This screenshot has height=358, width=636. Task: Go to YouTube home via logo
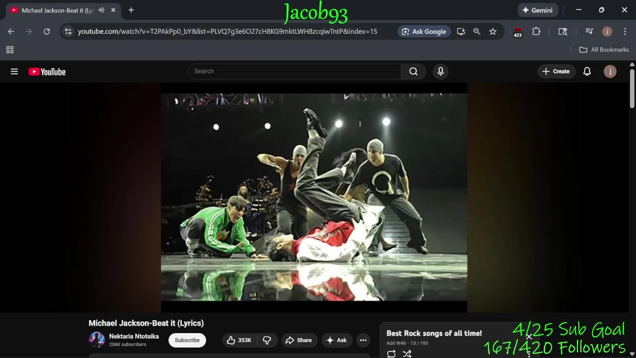(47, 72)
